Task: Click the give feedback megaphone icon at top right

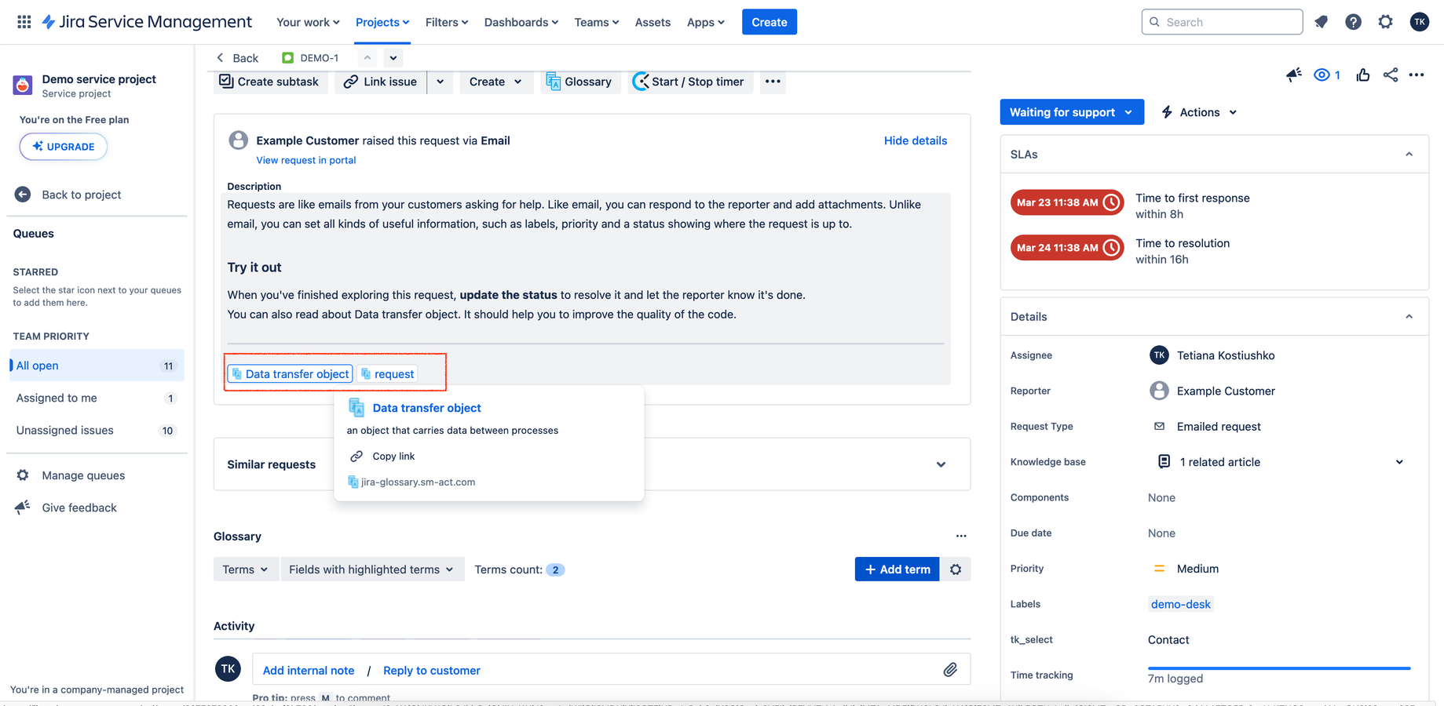Action: tap(1293, 75)
